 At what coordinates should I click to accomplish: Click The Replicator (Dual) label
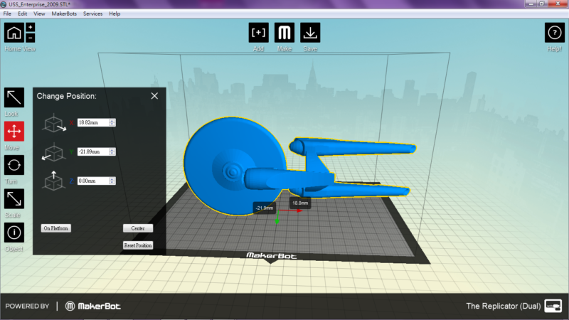pos(504,306)
